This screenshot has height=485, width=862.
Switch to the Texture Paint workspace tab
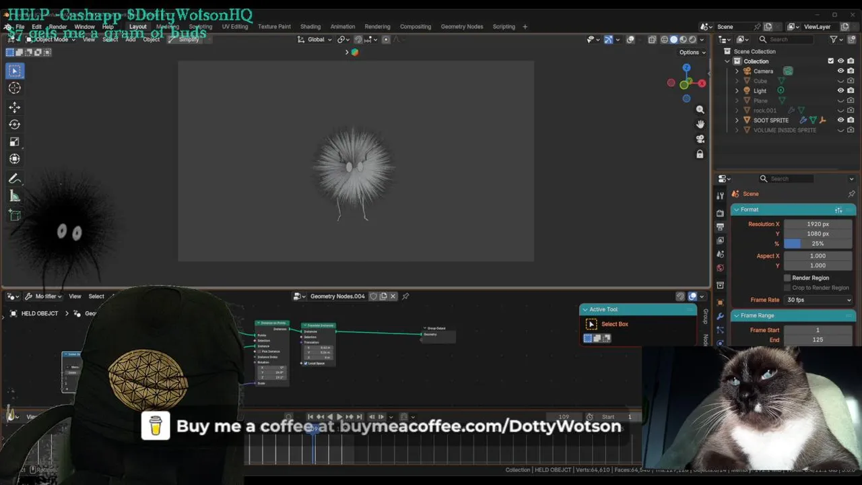tap(274, 27)
